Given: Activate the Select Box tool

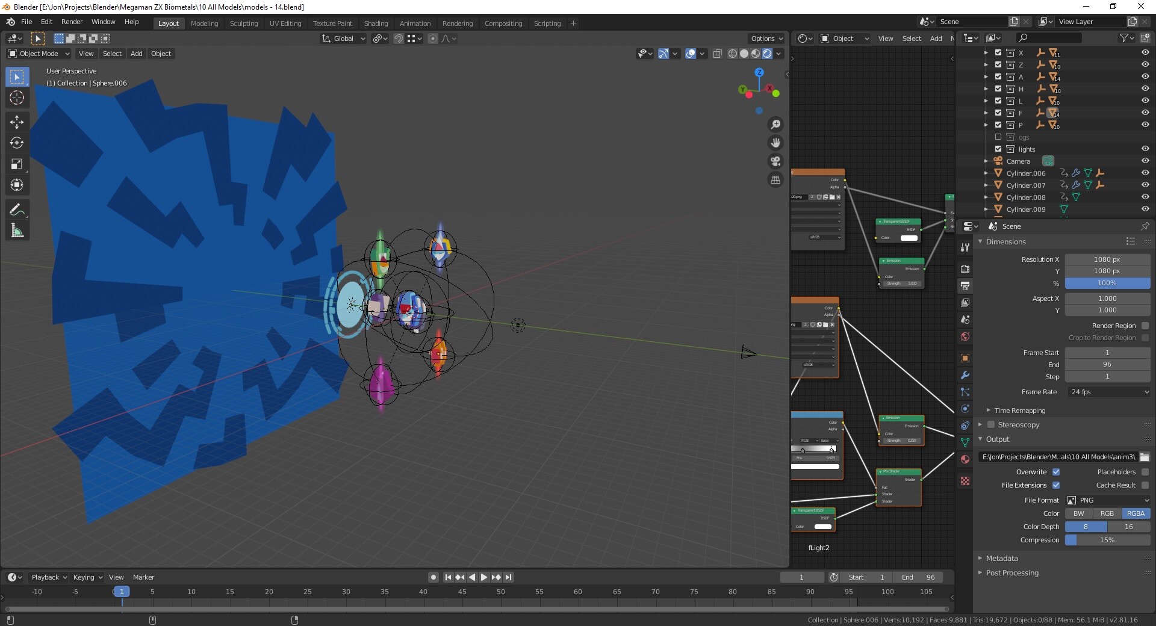Looking at the screenshot, I should 17,76.
